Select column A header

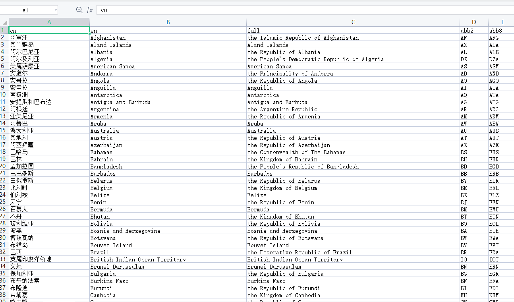[x=49, y=22]
